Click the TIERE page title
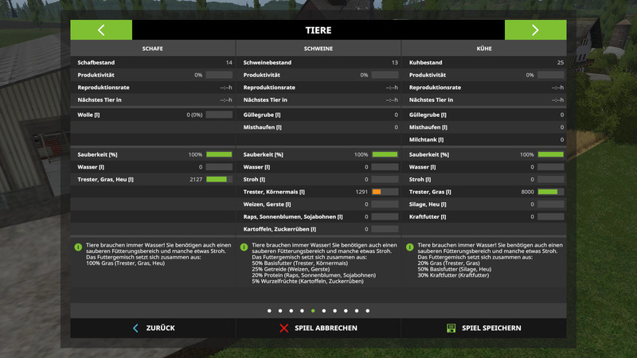The height and width of the screenshot is (358, 637). (x=318, y=30)
